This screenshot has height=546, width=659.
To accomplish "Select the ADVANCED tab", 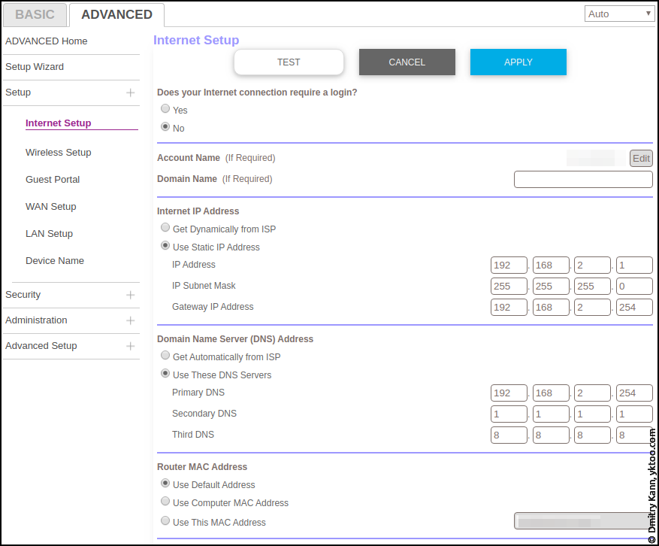I will [x=116, y=15].
